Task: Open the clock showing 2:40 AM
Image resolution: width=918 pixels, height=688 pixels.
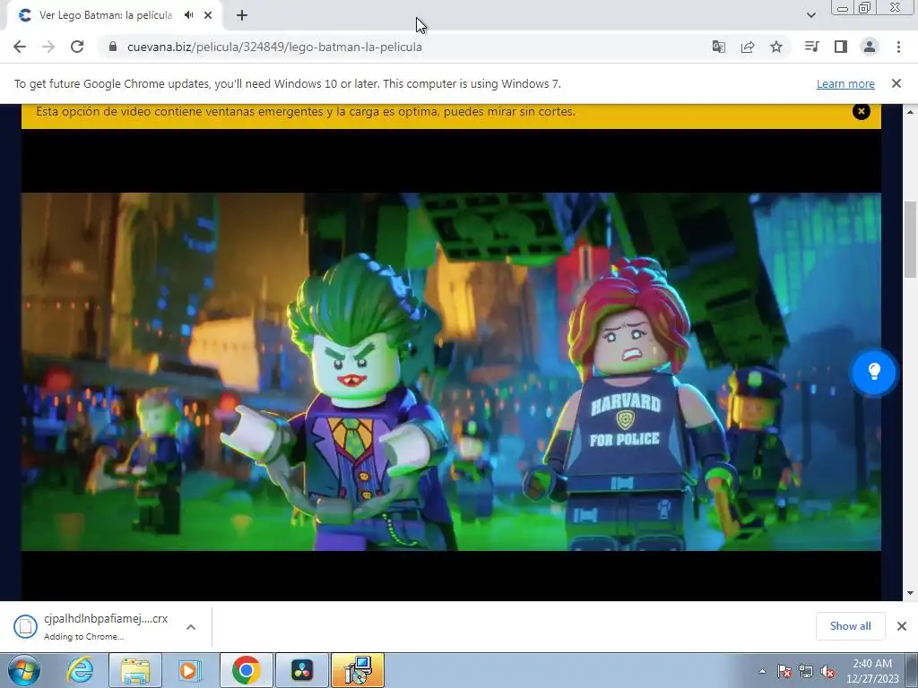Action: [872, 671]
